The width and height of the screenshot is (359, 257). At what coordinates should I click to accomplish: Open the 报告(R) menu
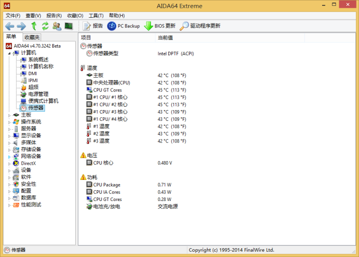54,16
